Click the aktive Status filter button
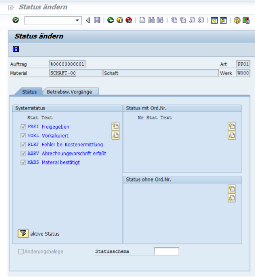The image size is (255, 277). point(23,234)
